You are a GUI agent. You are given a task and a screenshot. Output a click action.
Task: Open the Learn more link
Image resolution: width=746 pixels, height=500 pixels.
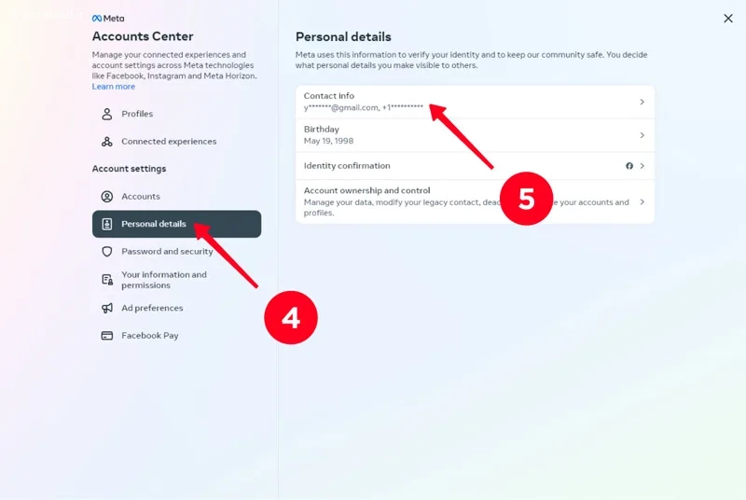[113, 87]
